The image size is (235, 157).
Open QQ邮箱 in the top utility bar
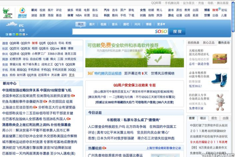point(156,3)
